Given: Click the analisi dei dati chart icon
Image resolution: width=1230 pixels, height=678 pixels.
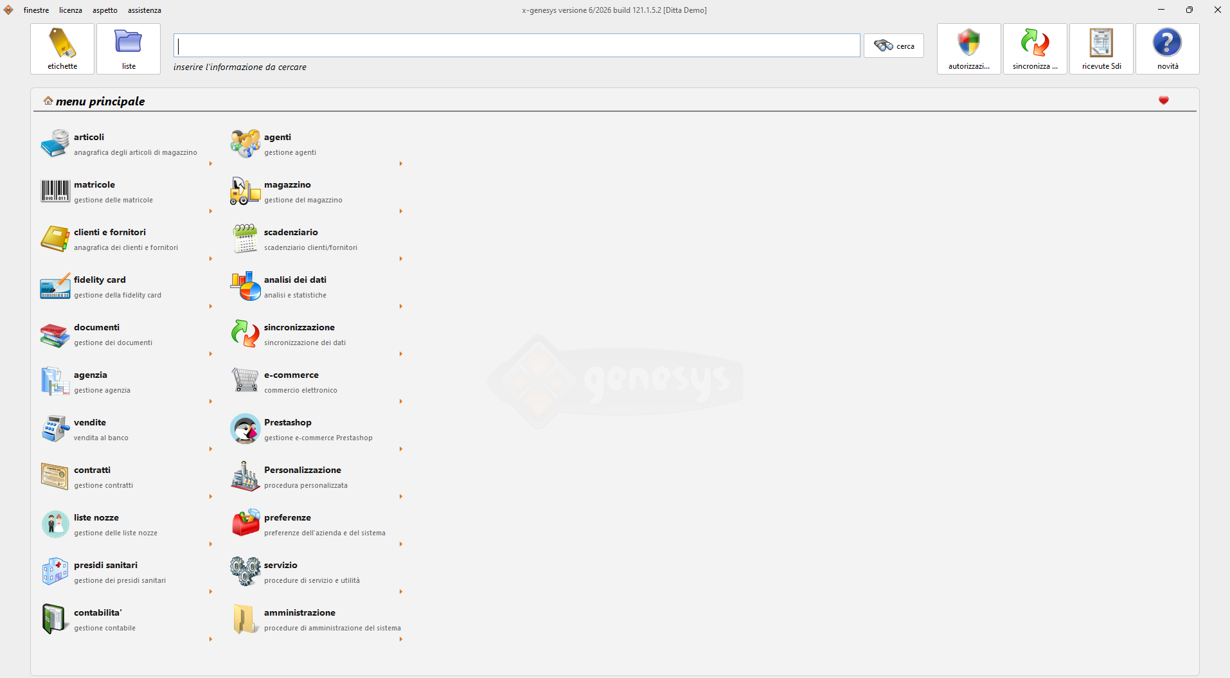Looking at the screenshot, I should click(x=245, y=286).
